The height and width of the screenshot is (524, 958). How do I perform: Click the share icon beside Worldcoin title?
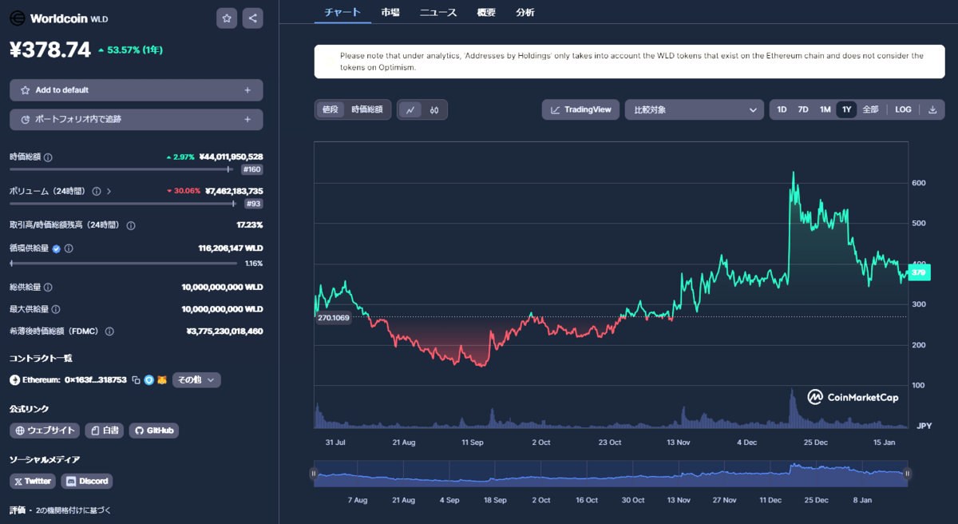(252, 18)
